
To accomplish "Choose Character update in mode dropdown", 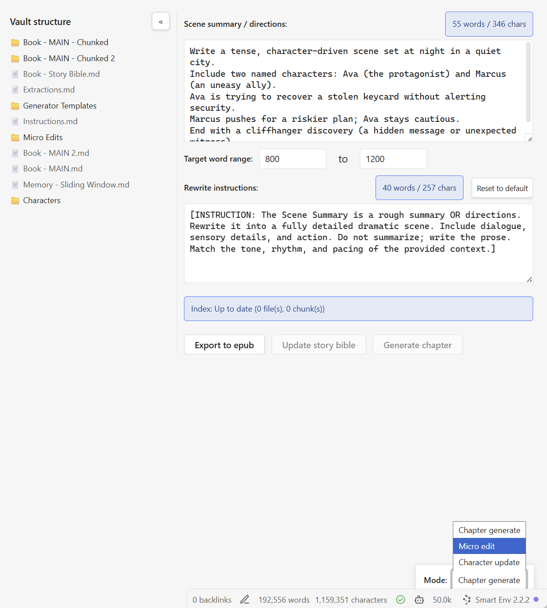I will click(x=489, y=562).
